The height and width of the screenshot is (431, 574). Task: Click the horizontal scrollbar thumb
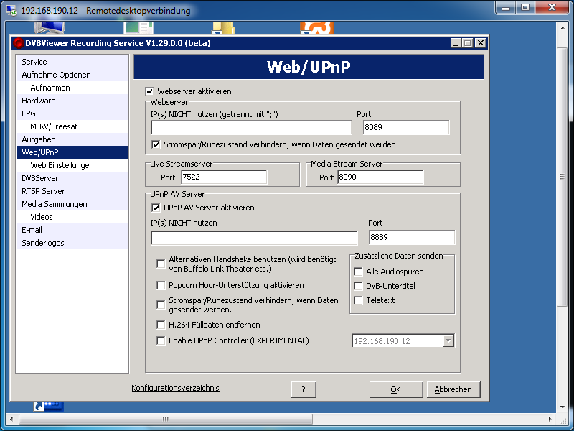click(x=166, y=419)
